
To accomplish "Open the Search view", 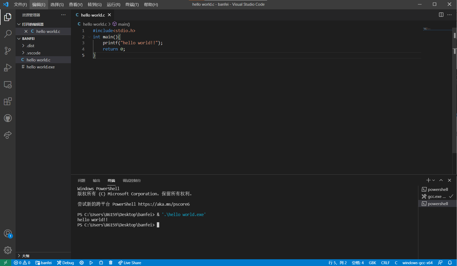I will click(8, 34).
